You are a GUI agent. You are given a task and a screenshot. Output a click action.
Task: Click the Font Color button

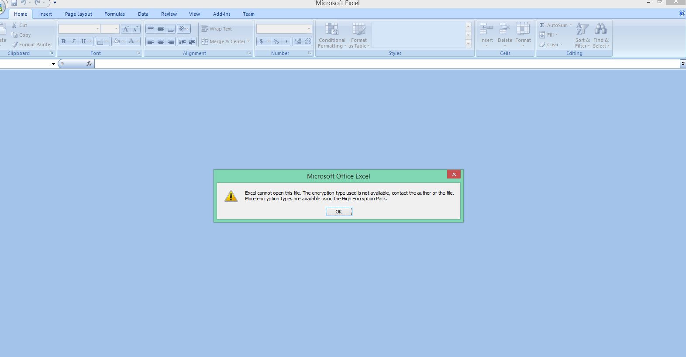[x=131, y=41]
